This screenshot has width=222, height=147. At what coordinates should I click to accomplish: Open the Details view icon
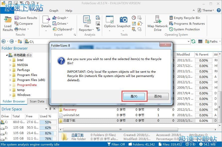point(46,20)
